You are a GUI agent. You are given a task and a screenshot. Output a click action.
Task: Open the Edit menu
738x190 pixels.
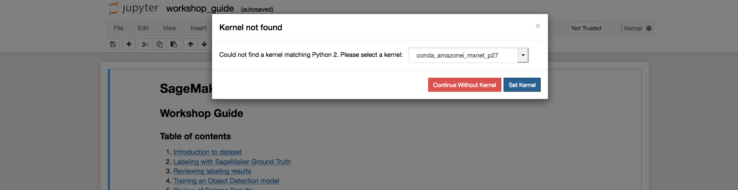143,28
